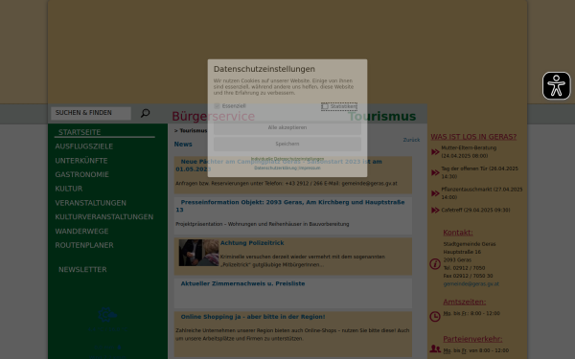Open NEWSLETTER in the sidebar
Image resolution: width=575 pixels, height=359 pixels.
pos(82,270)
